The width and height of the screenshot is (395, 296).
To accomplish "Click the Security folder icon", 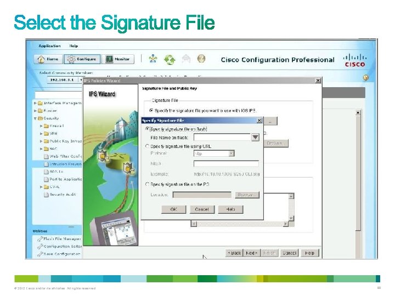I will (40, 118).
